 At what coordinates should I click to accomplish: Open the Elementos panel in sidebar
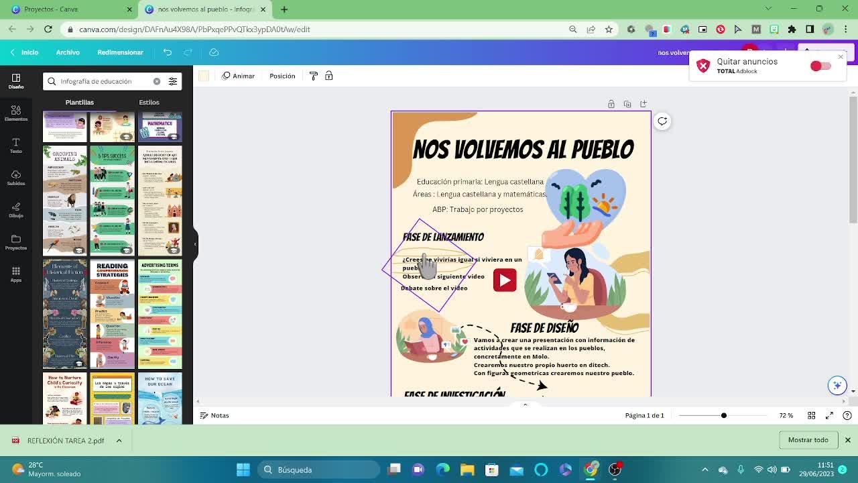[16, 113]
